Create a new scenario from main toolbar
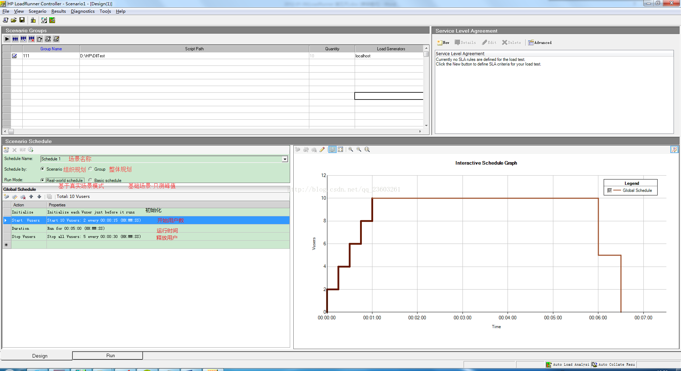The width and height of the screenshot is (681, 371). (x=6, y=20)
